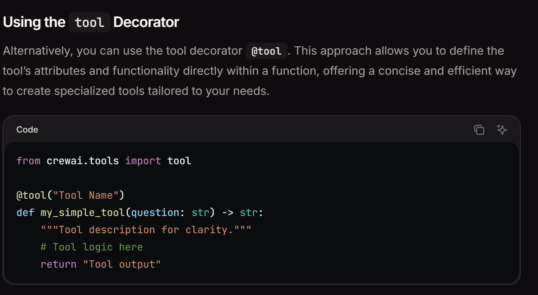Click the sparkle Ask AI icon
This screenshot has width=538, height=295.
(502, 130)
